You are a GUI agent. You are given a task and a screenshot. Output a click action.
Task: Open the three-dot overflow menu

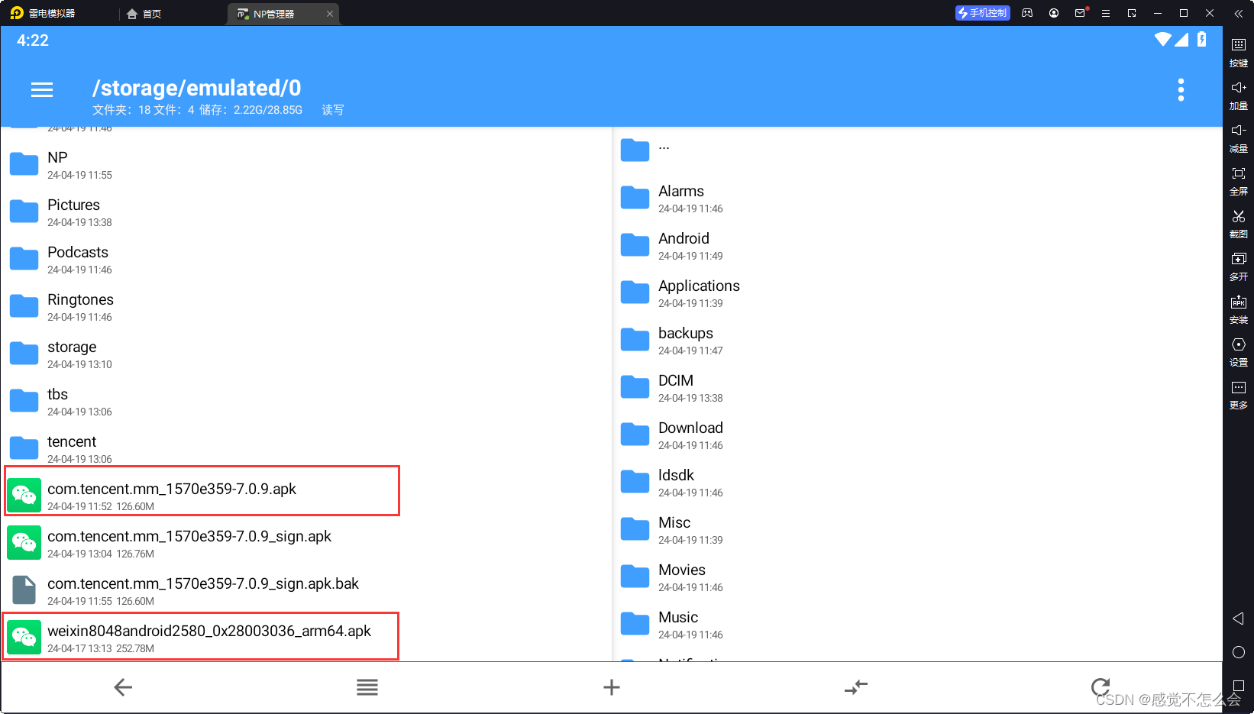(x=1181, y=90)
